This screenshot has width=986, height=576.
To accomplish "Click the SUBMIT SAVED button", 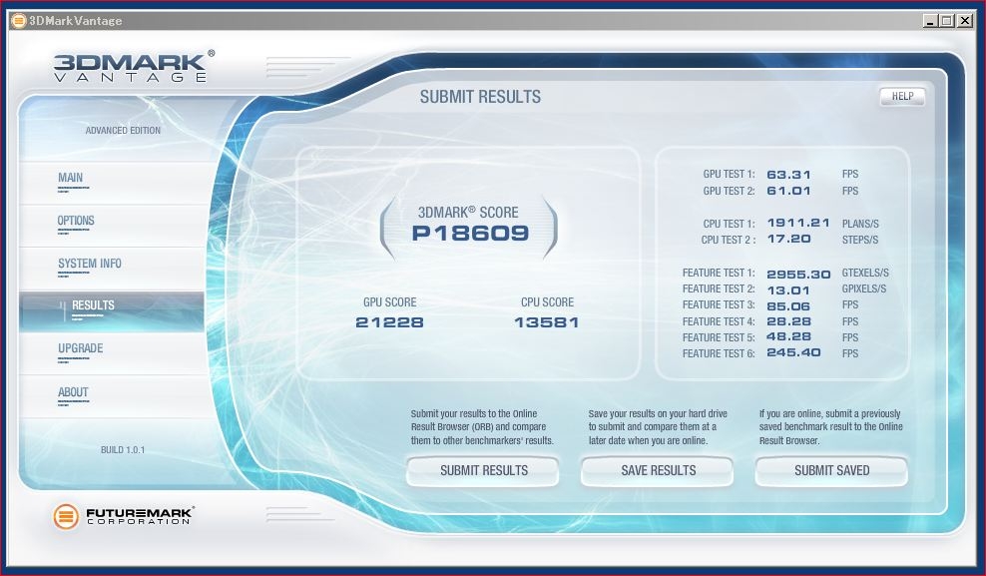I will 831,470.
